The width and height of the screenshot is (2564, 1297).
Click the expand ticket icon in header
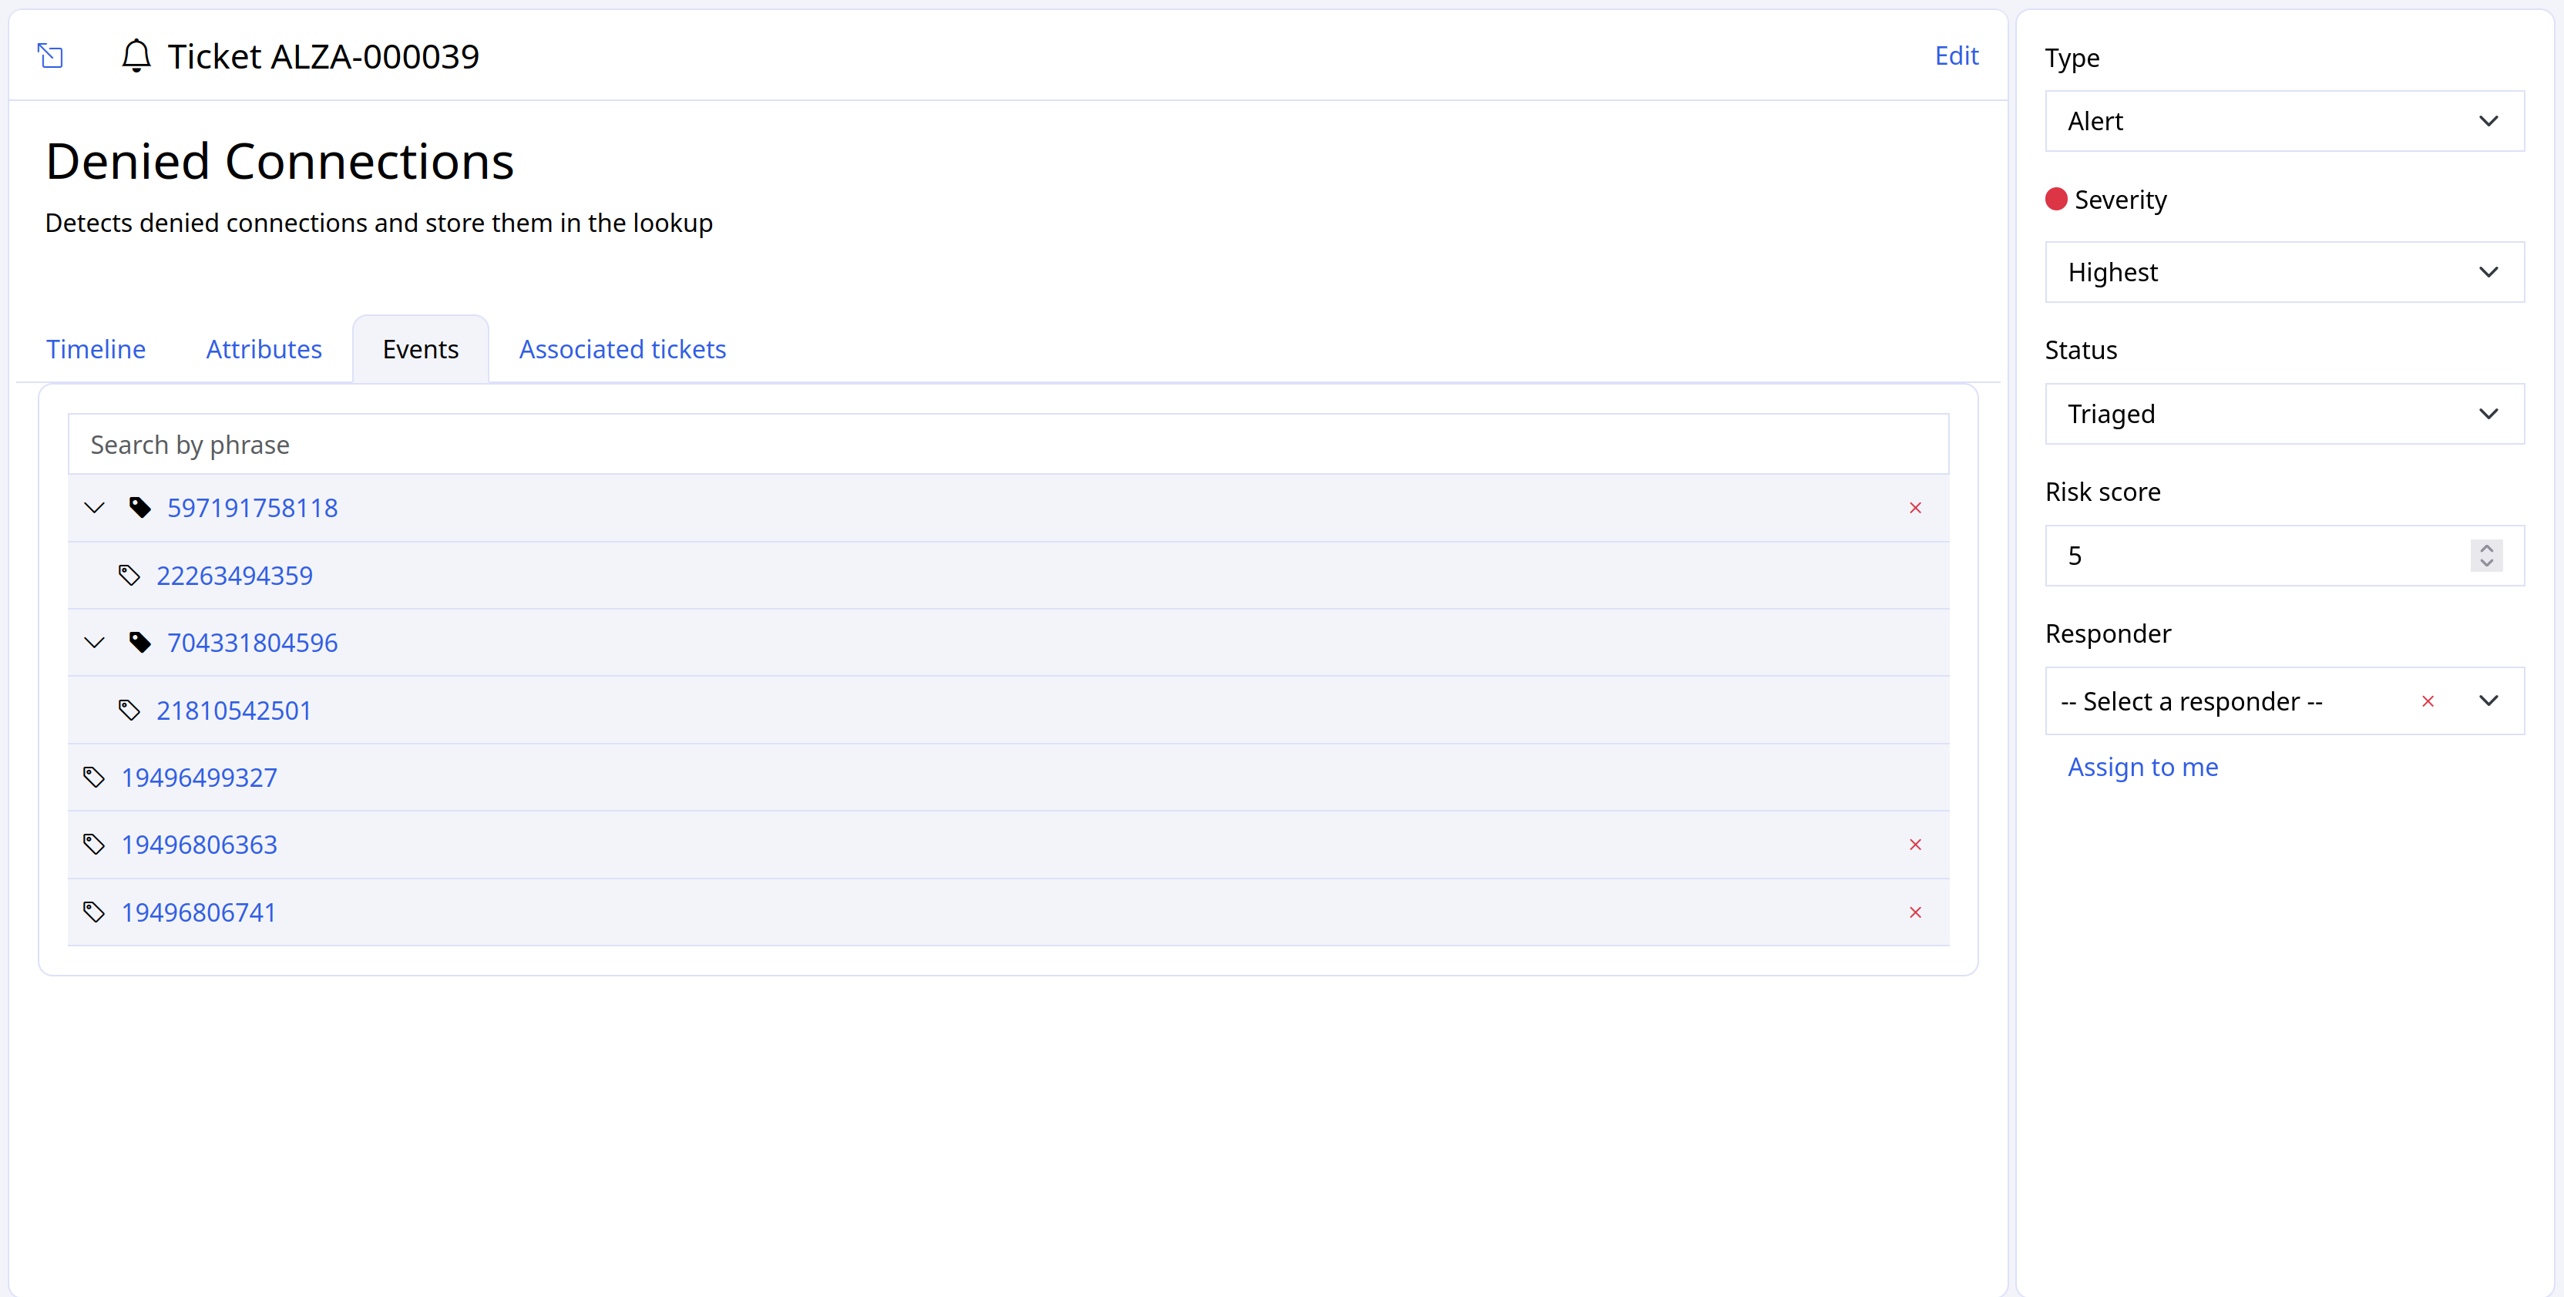click(x=50, y=55)
